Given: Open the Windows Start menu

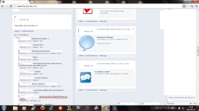Looking at the screenshot, I should [4, 108].
